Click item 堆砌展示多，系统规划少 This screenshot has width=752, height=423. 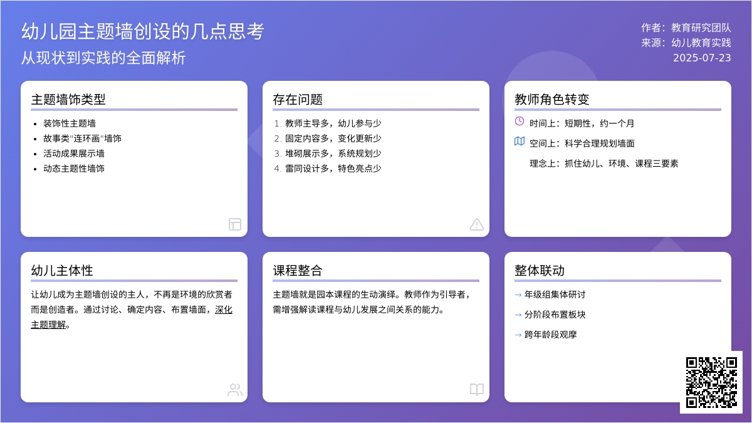click(x=333, y=154)
